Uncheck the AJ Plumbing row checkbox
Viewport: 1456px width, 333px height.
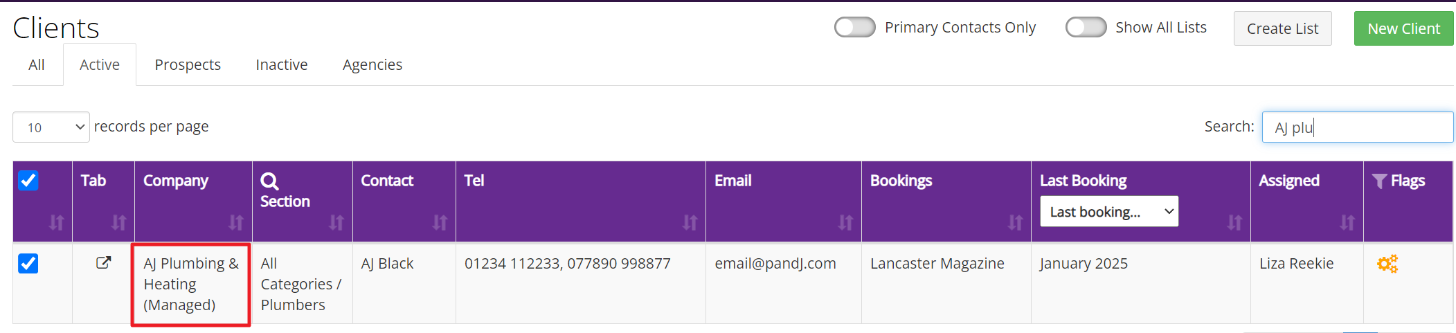tap(28, 264)
